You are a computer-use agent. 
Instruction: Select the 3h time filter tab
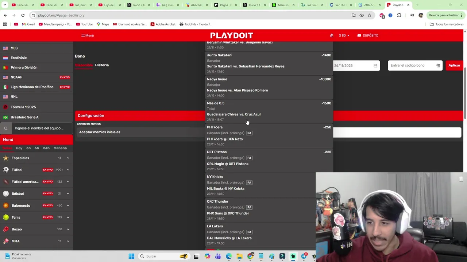click(x=28, y=148)
